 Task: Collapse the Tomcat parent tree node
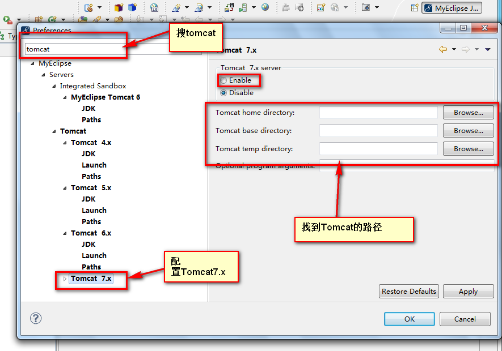click(x=54, y=131)
